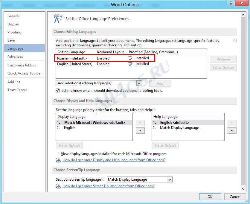This screenshot has width=250, height=204.
Task: Click the vertical scrollbar track of options pane
Action: point(243,102)
